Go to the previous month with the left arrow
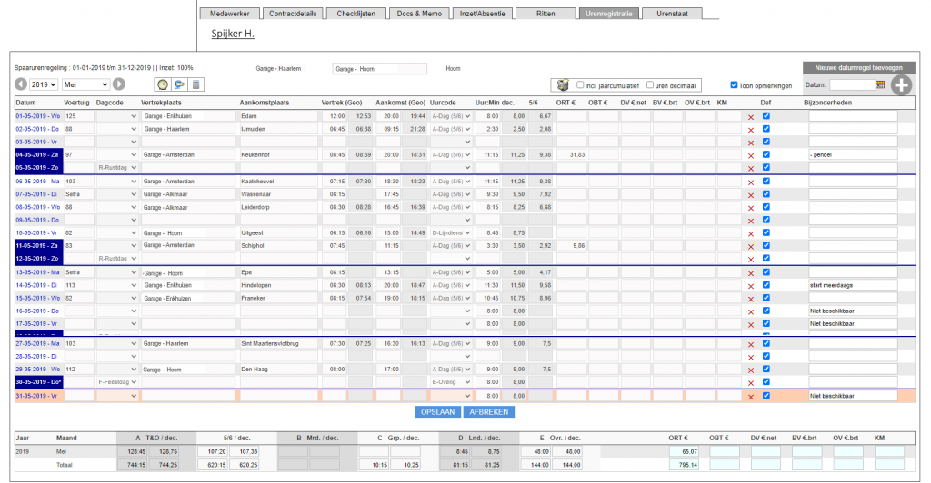 21,84
